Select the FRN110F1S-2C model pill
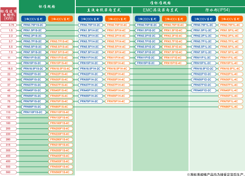245x176 pixels. pos(34,112)
